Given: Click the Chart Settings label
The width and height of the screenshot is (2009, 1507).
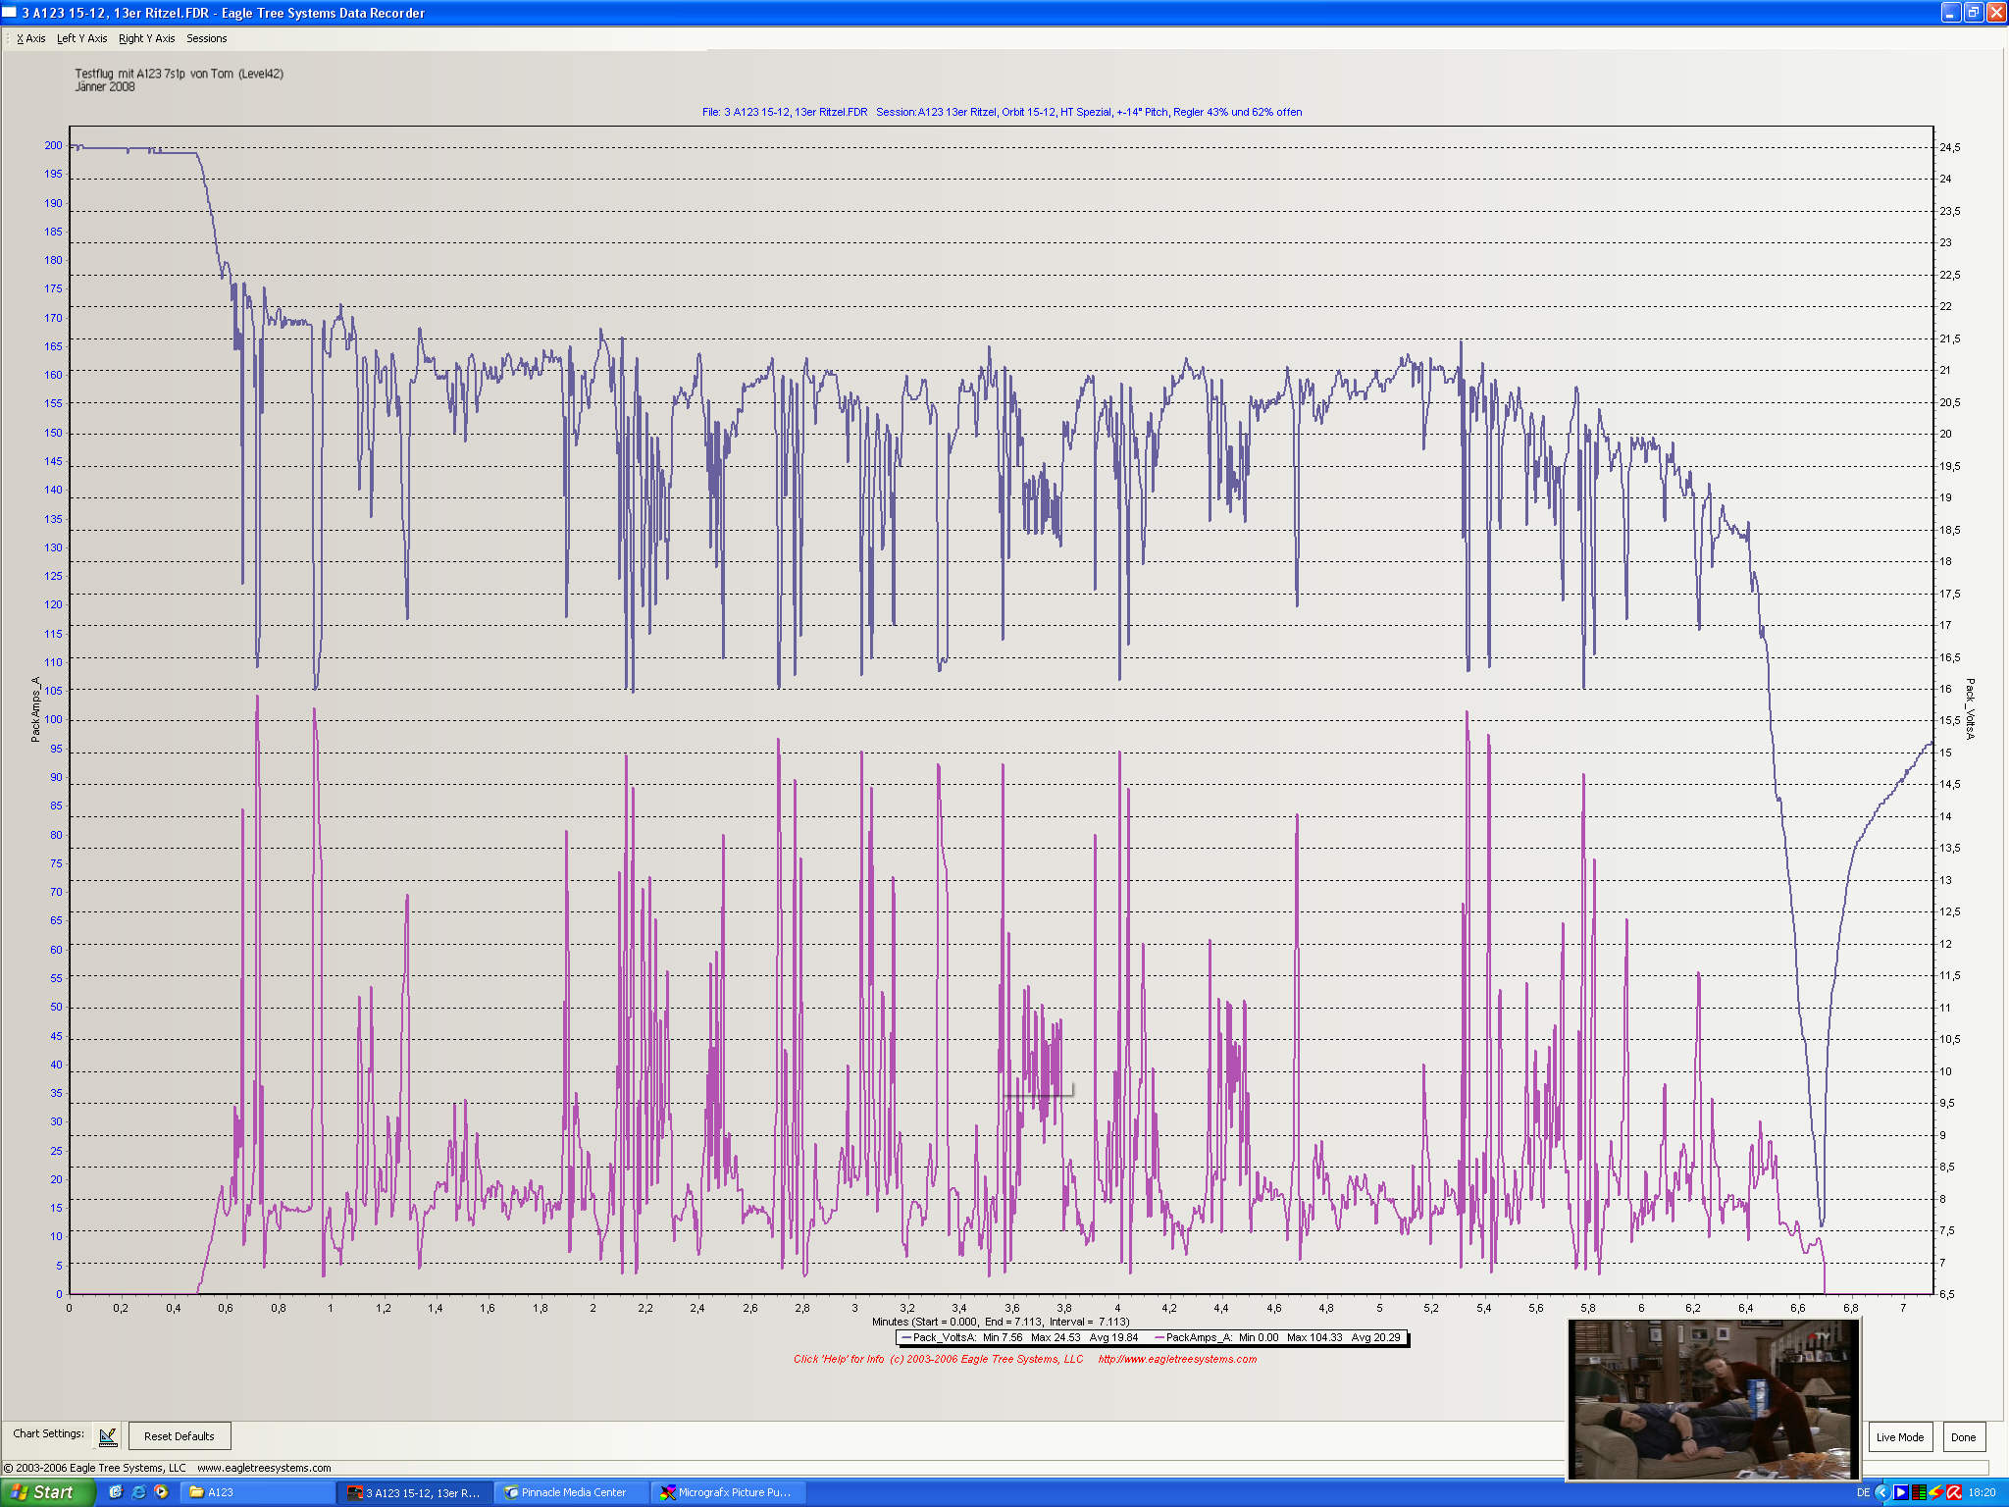Looking at the screenshot, I should 48,1433.
